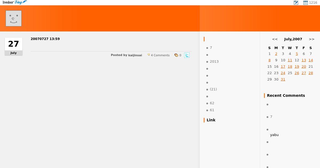Screen dimensions: 320x168
Task: Open calendar date 28
Action: coord(311,73)
